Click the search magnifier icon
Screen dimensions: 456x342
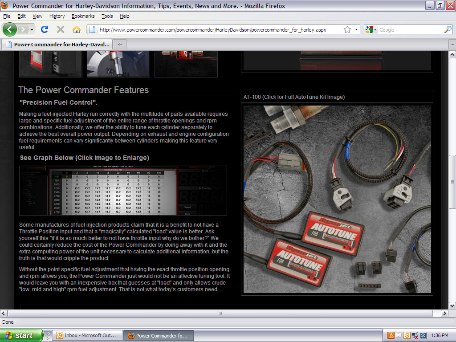click(448, 29)
